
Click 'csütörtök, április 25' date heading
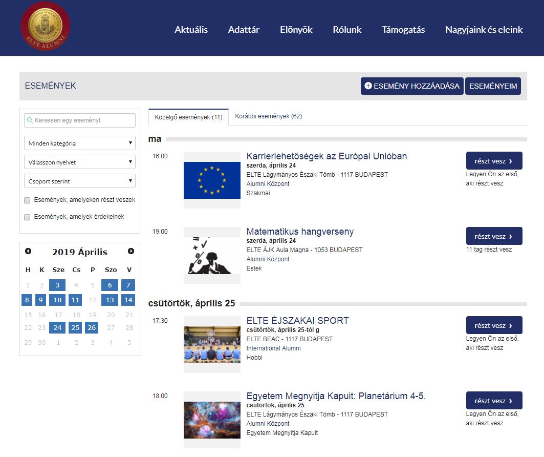tap(191, 303)
